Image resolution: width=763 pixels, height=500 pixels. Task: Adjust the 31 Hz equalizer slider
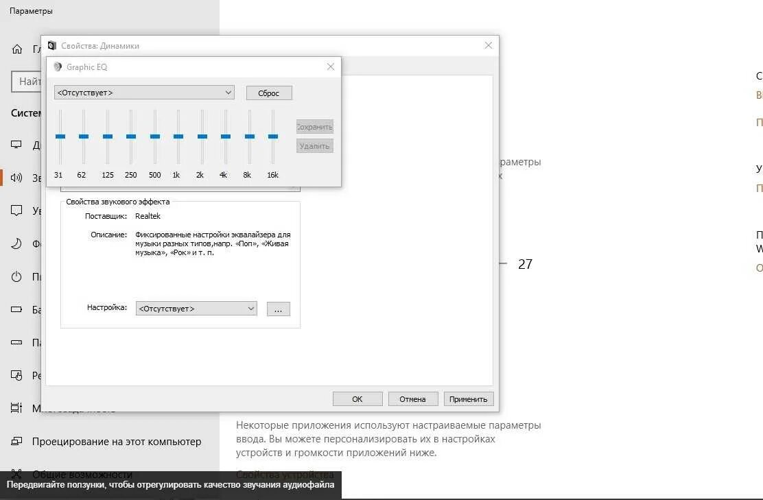(x=60, y=136)
